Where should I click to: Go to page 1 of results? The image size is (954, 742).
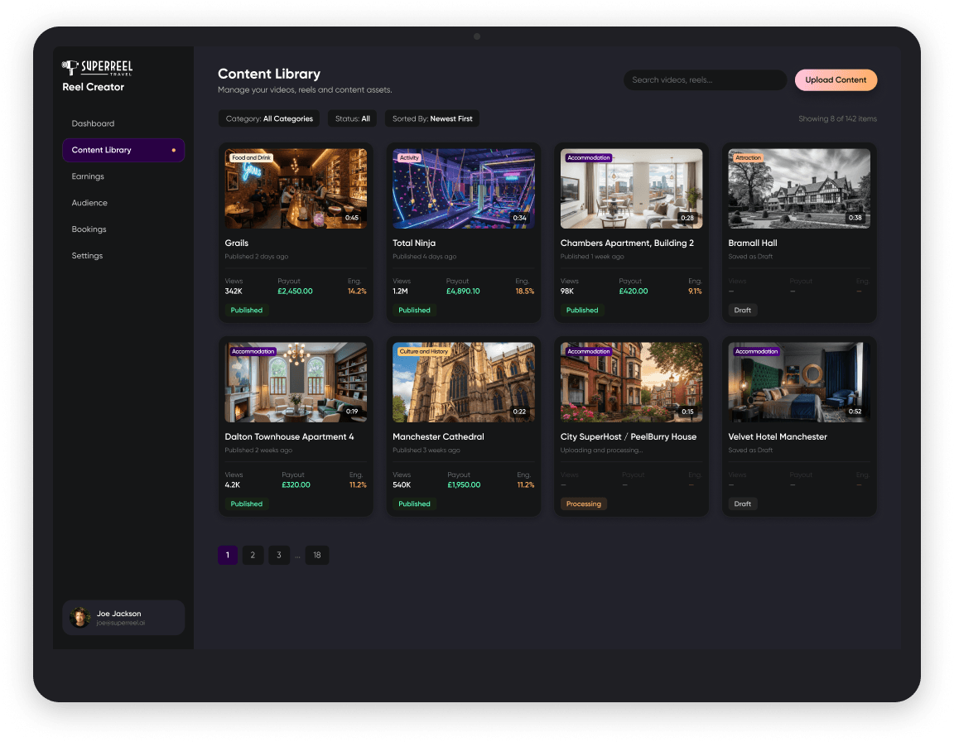pos(228,555)
